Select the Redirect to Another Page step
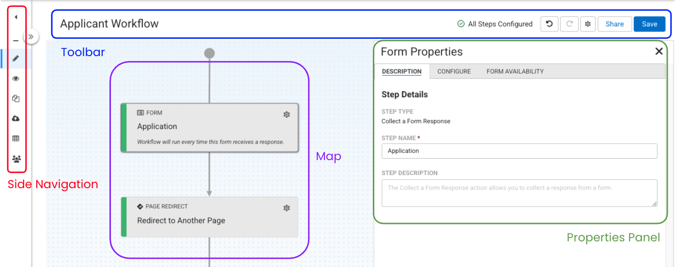The width and height of the screenshot is (675, 267). point(210,217)
